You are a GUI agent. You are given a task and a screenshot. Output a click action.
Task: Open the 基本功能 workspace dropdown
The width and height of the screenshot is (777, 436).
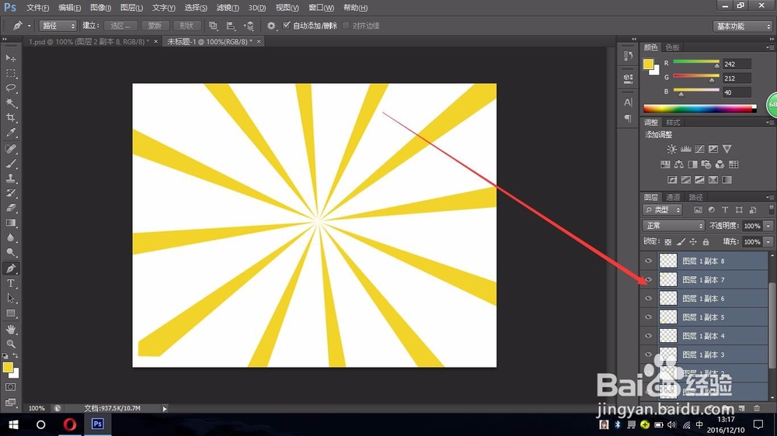point(742,26)
